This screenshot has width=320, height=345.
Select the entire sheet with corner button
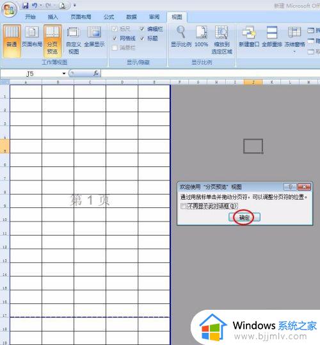(5, 82)
